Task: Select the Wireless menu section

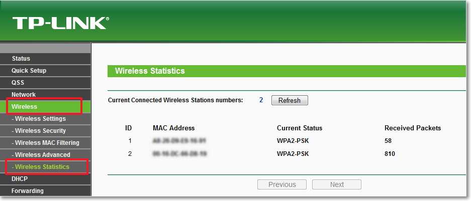Action: 25,107
